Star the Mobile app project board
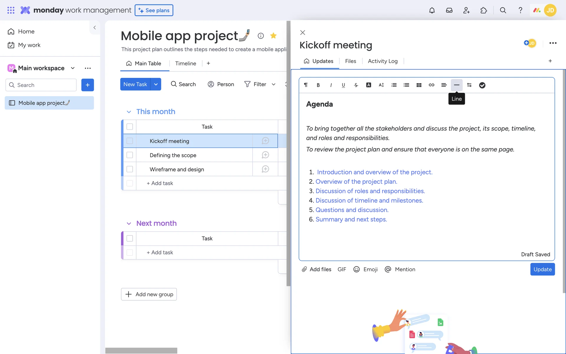 [273, 36]
